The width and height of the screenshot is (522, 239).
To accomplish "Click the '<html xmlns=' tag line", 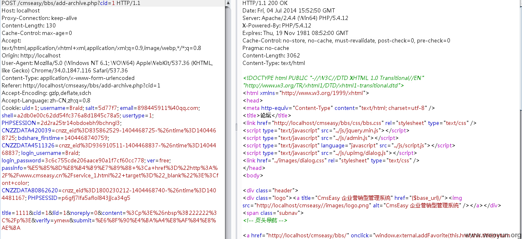I will coord(306,93).
